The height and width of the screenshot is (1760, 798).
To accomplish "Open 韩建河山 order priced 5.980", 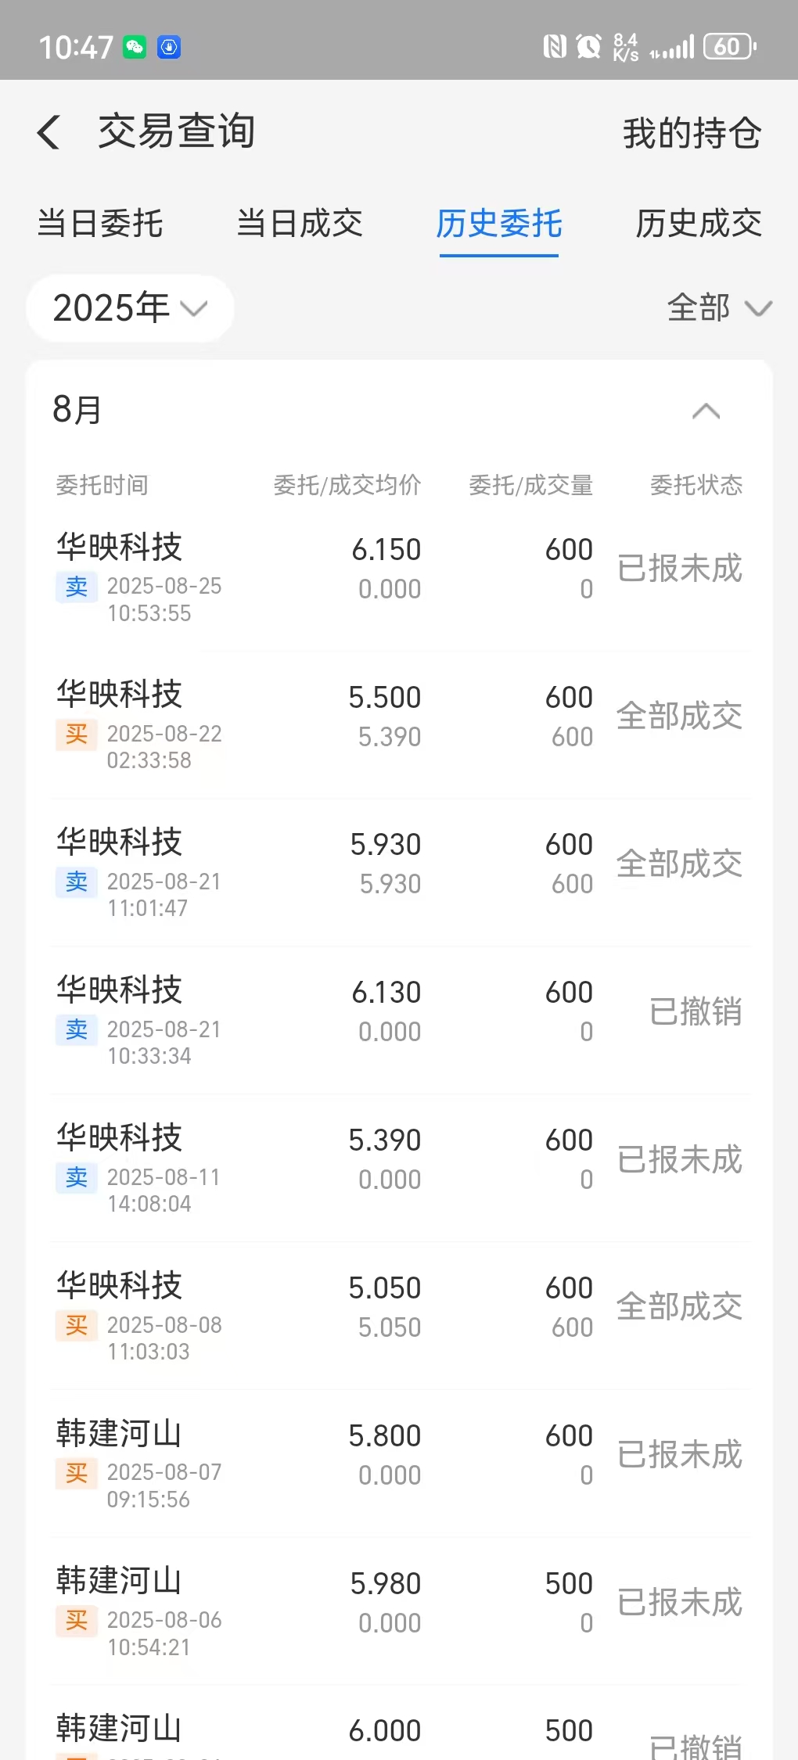I will pos(399,1611).
